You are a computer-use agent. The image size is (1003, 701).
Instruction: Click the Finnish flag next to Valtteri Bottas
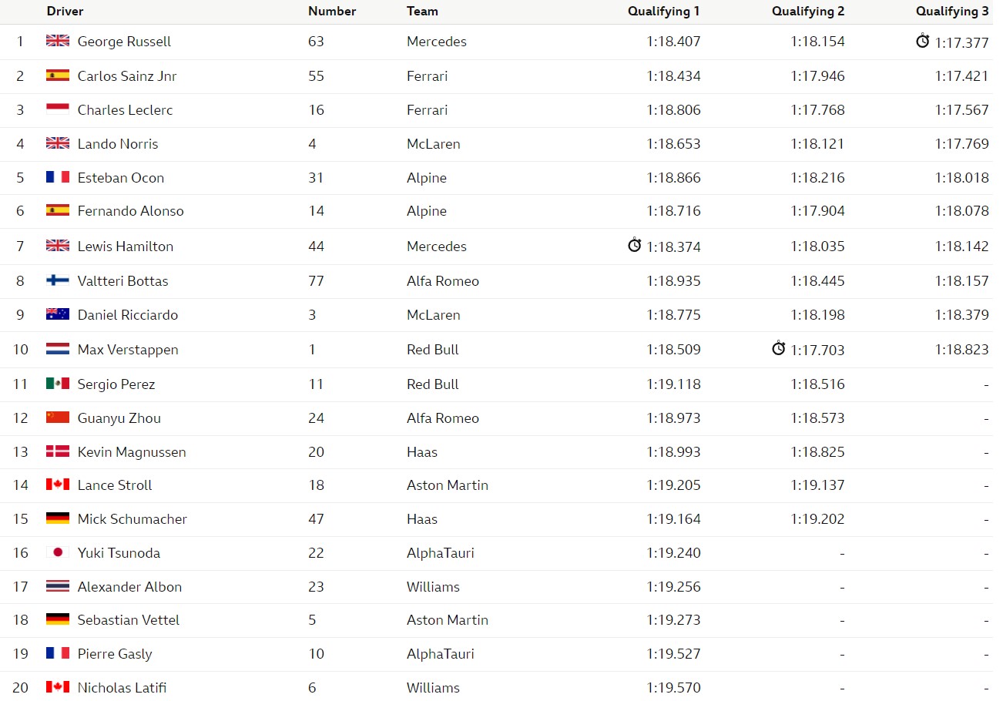point(58,280)
